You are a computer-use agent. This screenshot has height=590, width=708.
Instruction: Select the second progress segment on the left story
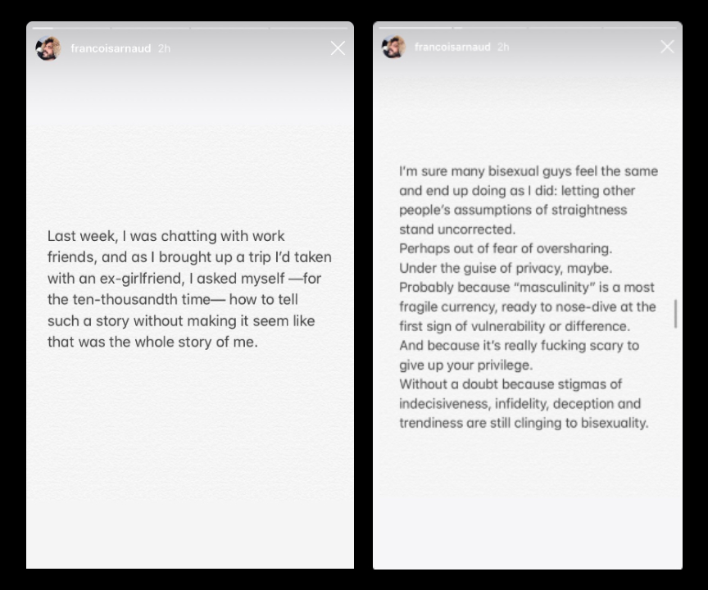(150, 28)
